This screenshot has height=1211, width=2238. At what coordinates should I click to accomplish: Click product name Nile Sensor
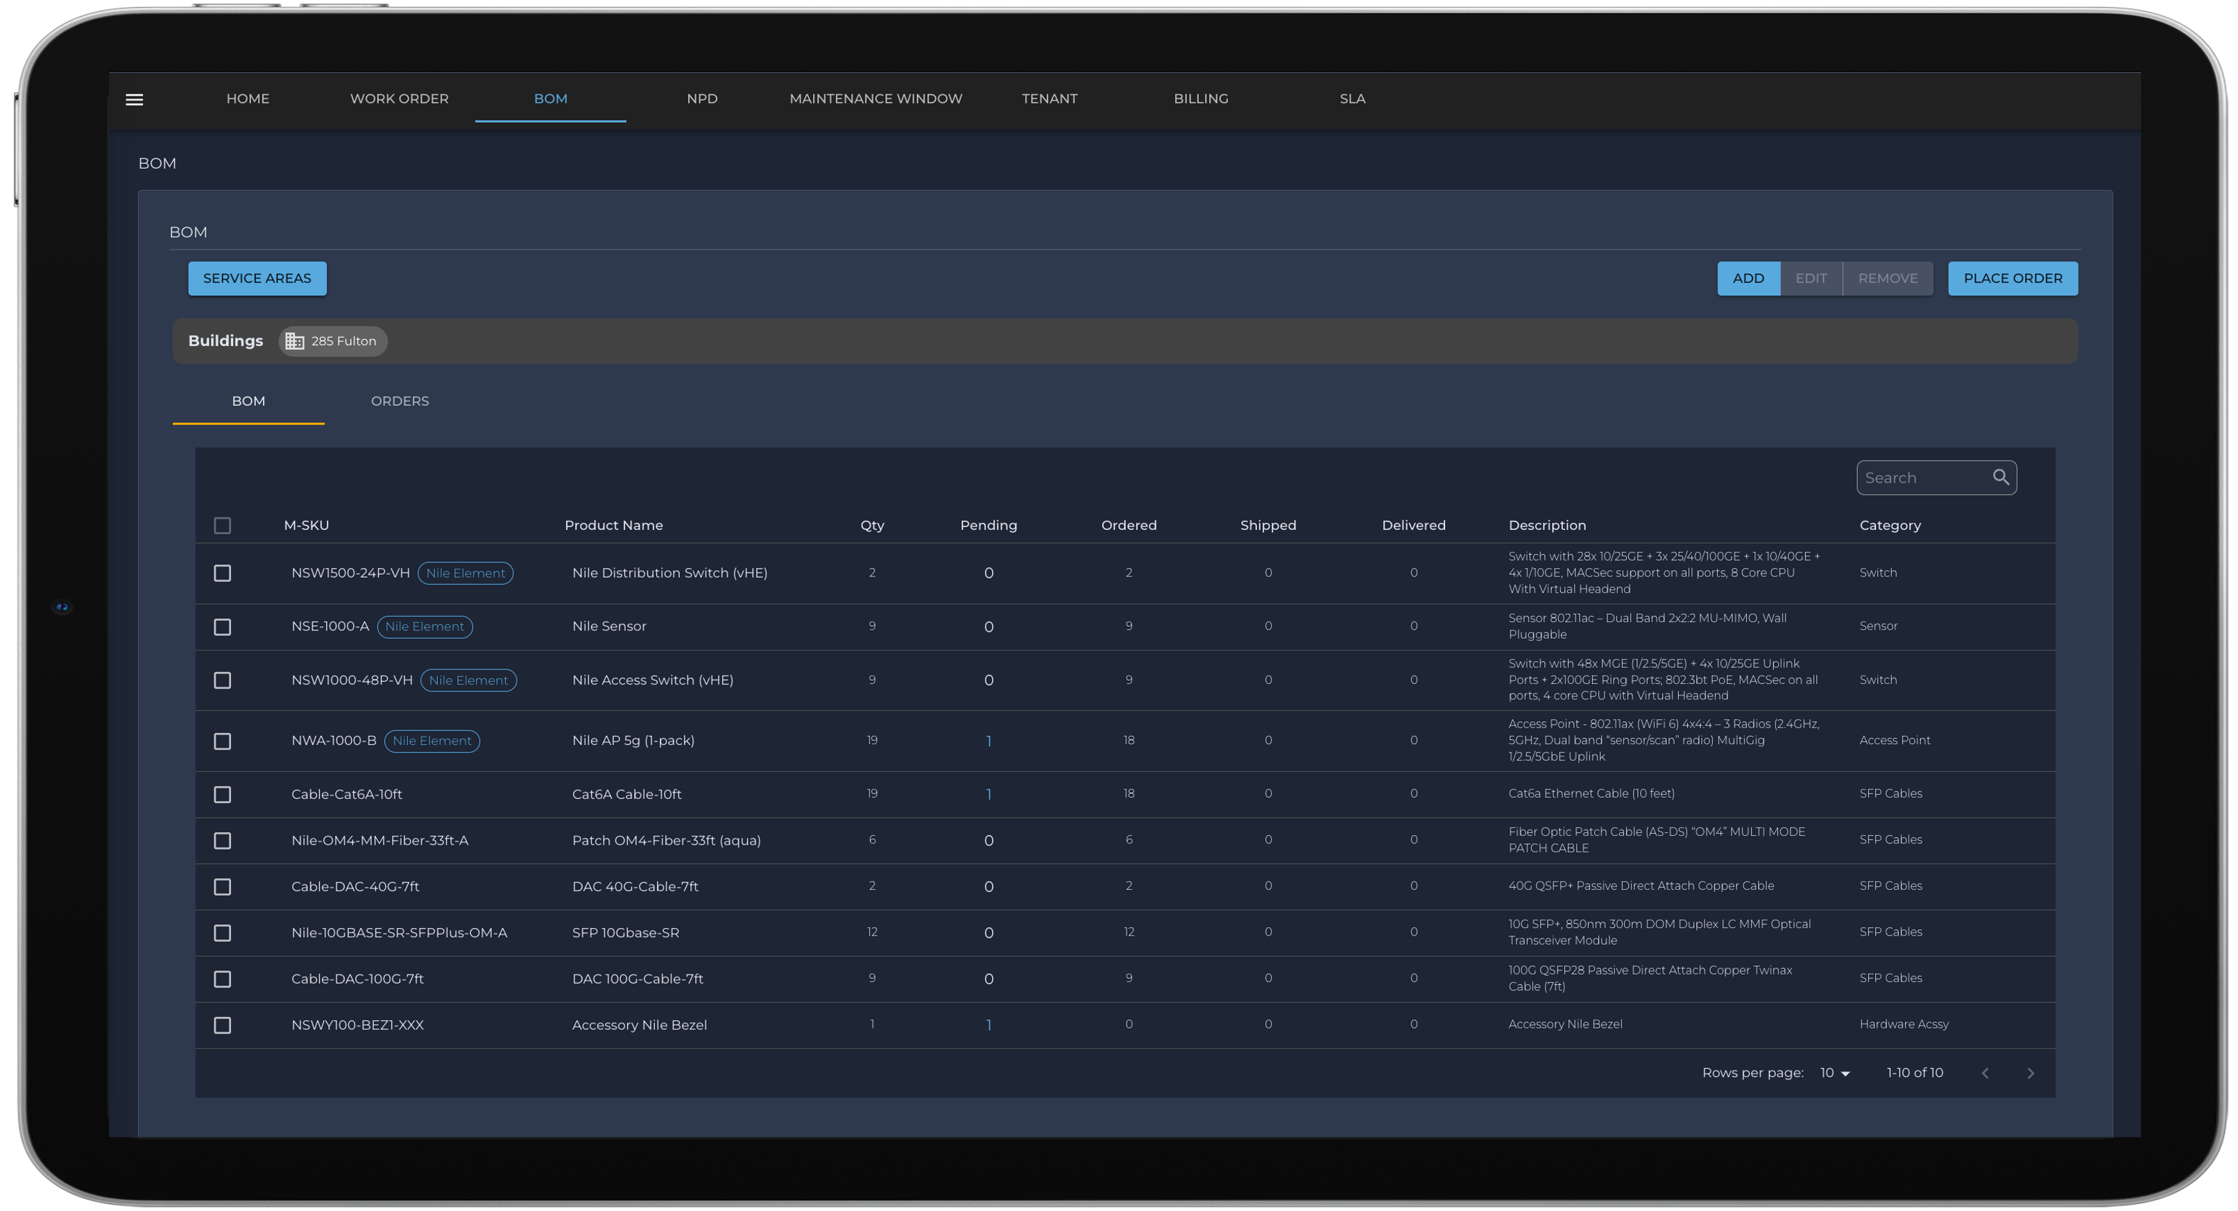click(608, 626)
